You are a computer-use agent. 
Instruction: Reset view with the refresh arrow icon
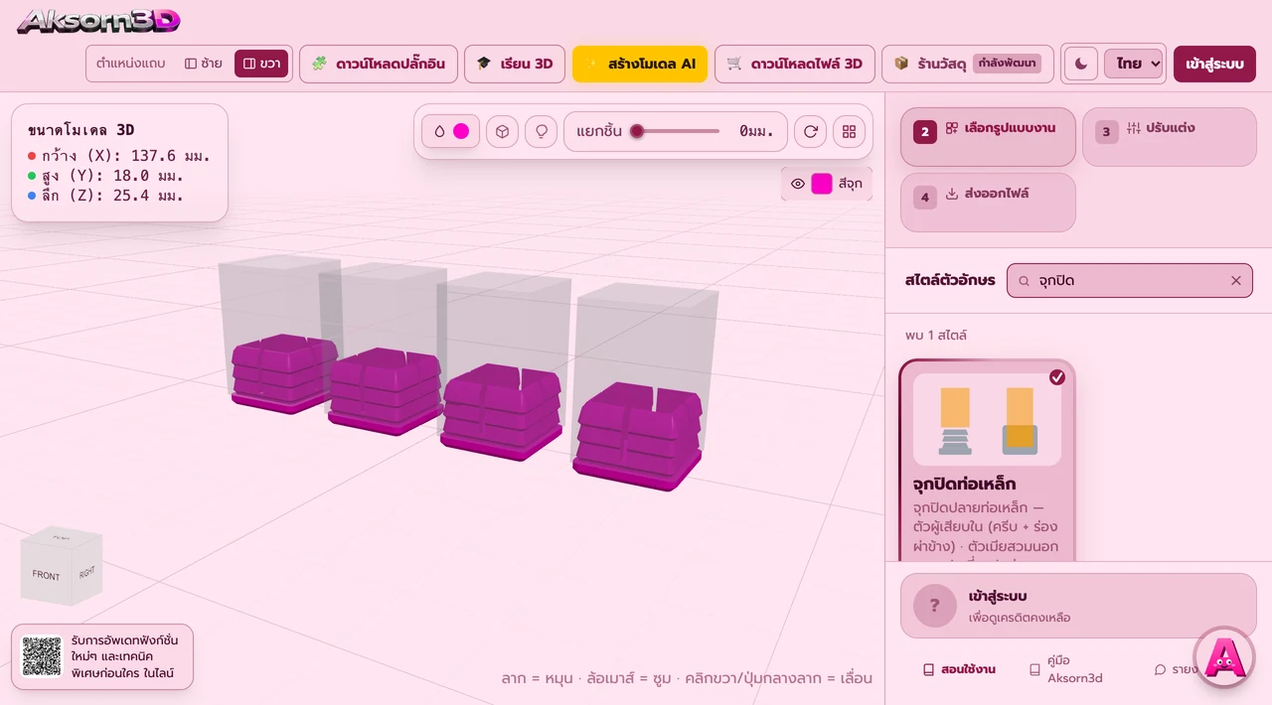[x=811, y=131]
